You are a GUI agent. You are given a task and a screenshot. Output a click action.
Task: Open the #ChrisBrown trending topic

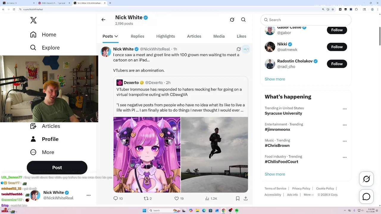click(x=277, y=146)
